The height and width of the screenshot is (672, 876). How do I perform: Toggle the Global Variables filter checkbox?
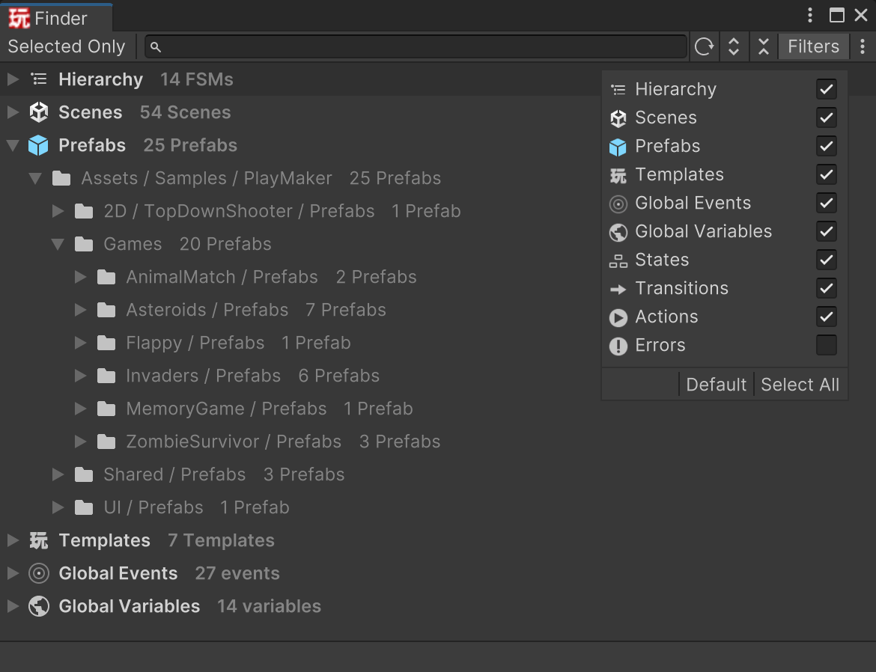827,232
